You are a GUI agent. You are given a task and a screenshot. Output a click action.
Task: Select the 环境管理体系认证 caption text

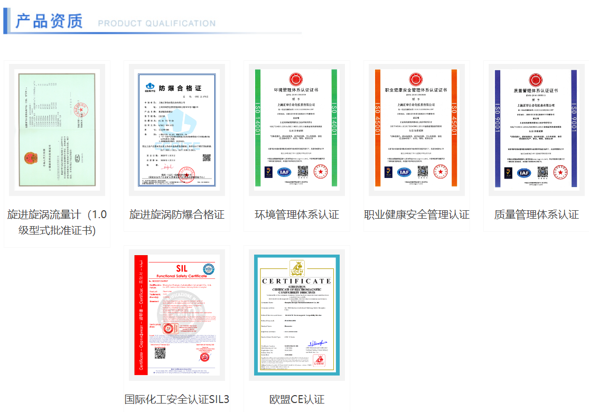[x=296, y=214]
